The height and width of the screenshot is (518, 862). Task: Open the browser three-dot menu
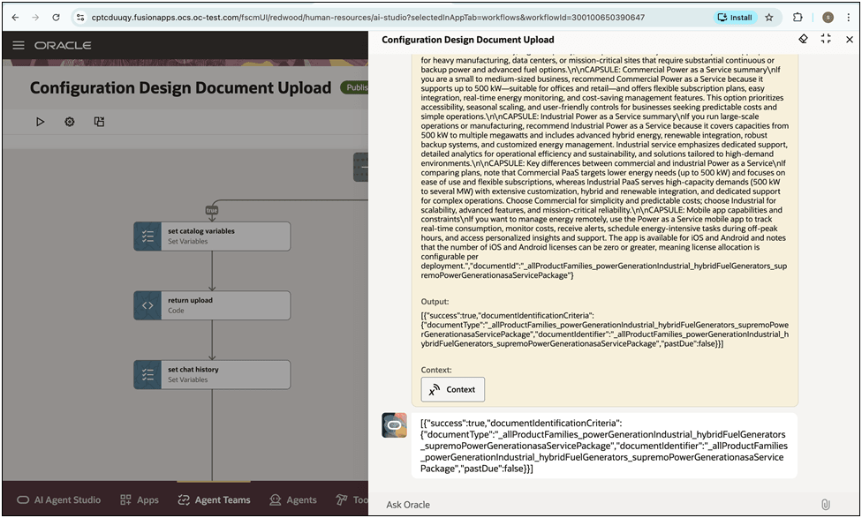coord(848,18)
